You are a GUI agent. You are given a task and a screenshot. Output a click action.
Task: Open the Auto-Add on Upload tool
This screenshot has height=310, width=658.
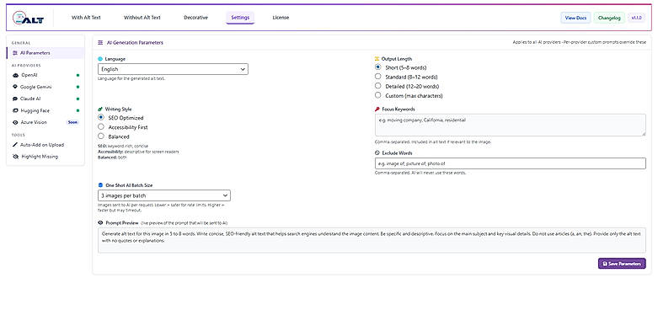45,145
